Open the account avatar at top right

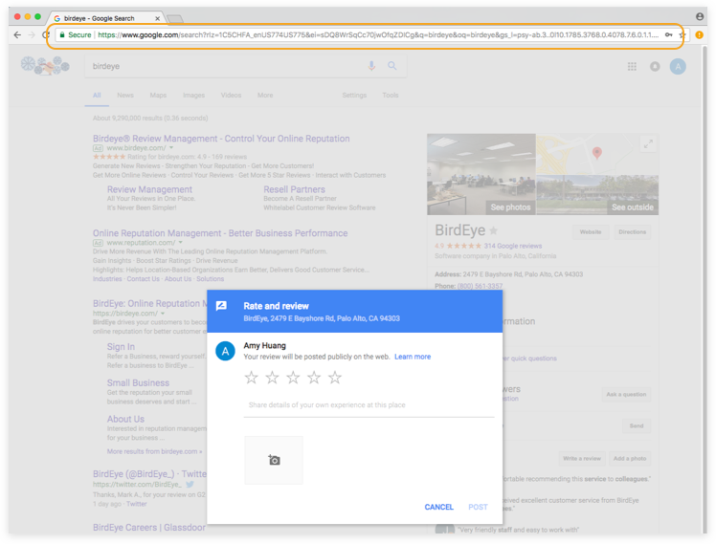point(678,67)
